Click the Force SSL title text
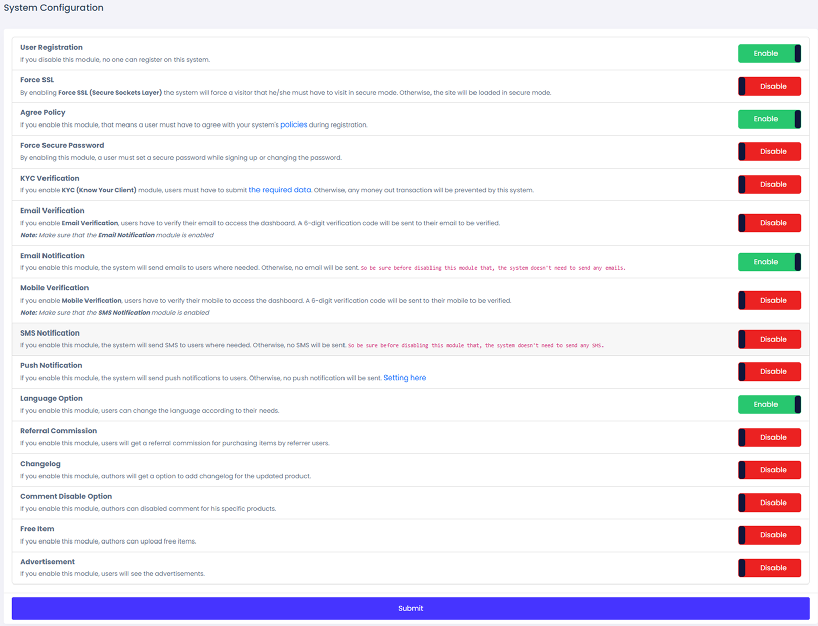818x626 pixels. pos(37,80)
